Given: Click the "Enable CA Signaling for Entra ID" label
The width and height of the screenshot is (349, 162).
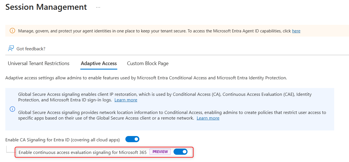Looking at the screenshot, I should [62, 140].
